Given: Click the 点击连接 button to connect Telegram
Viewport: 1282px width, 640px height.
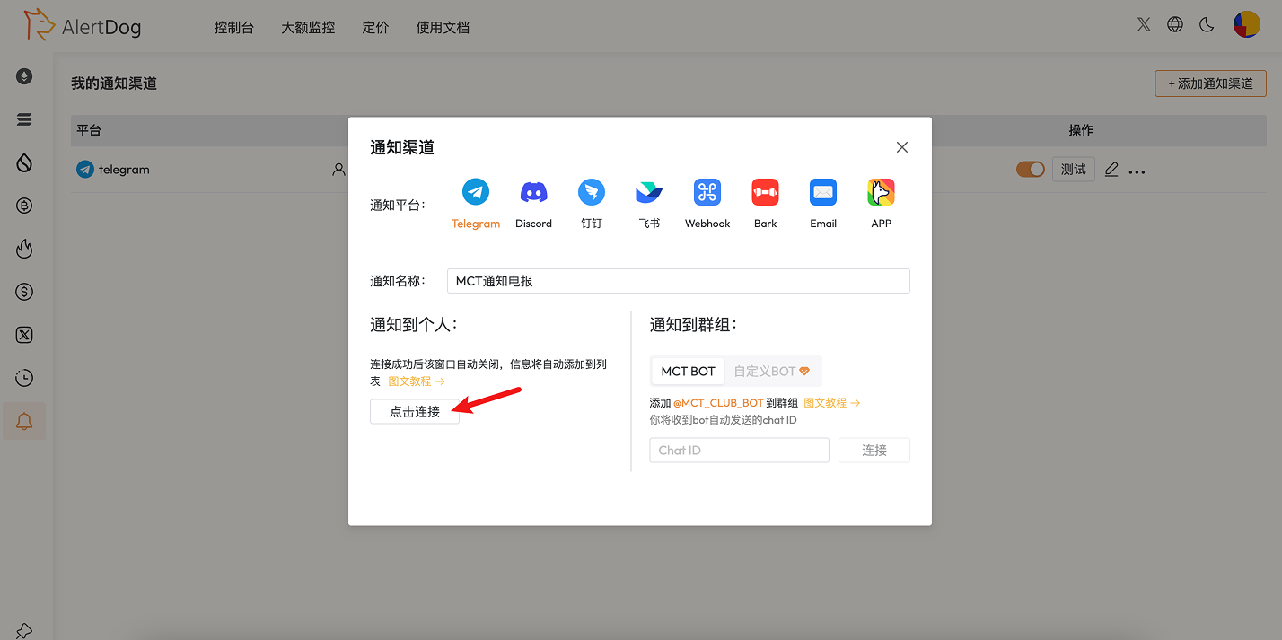Looking at the screenshot, I should click(415, 412).
